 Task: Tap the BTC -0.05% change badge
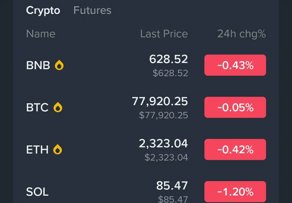[235, 107]
